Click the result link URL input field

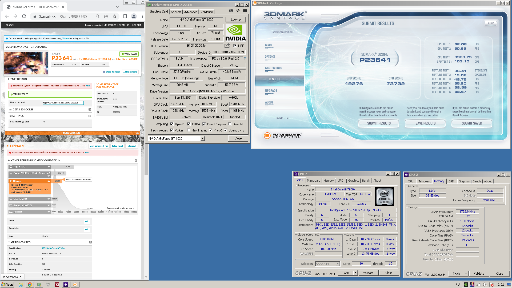[x=63, y=103]
